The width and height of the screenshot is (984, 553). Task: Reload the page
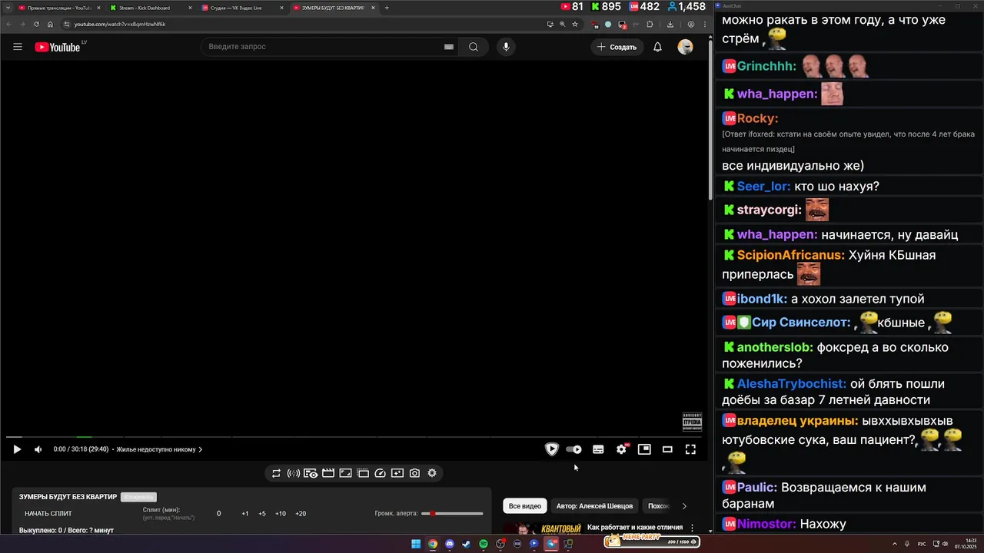click(36, 24)
